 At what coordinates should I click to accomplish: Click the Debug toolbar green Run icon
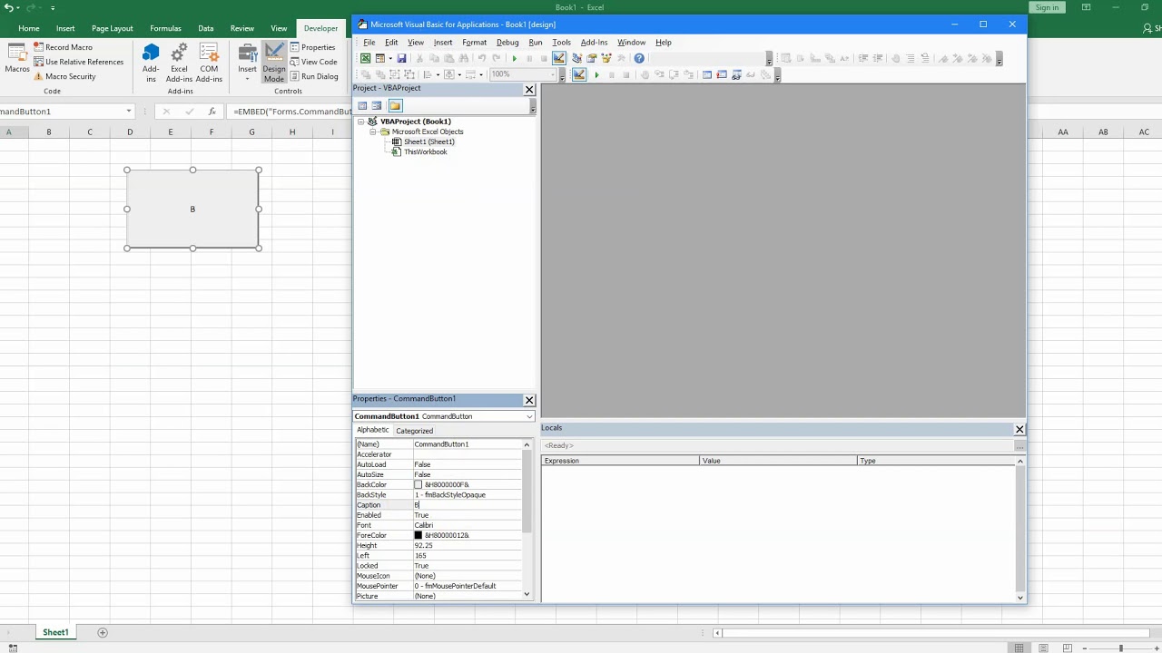click(596, 74)
